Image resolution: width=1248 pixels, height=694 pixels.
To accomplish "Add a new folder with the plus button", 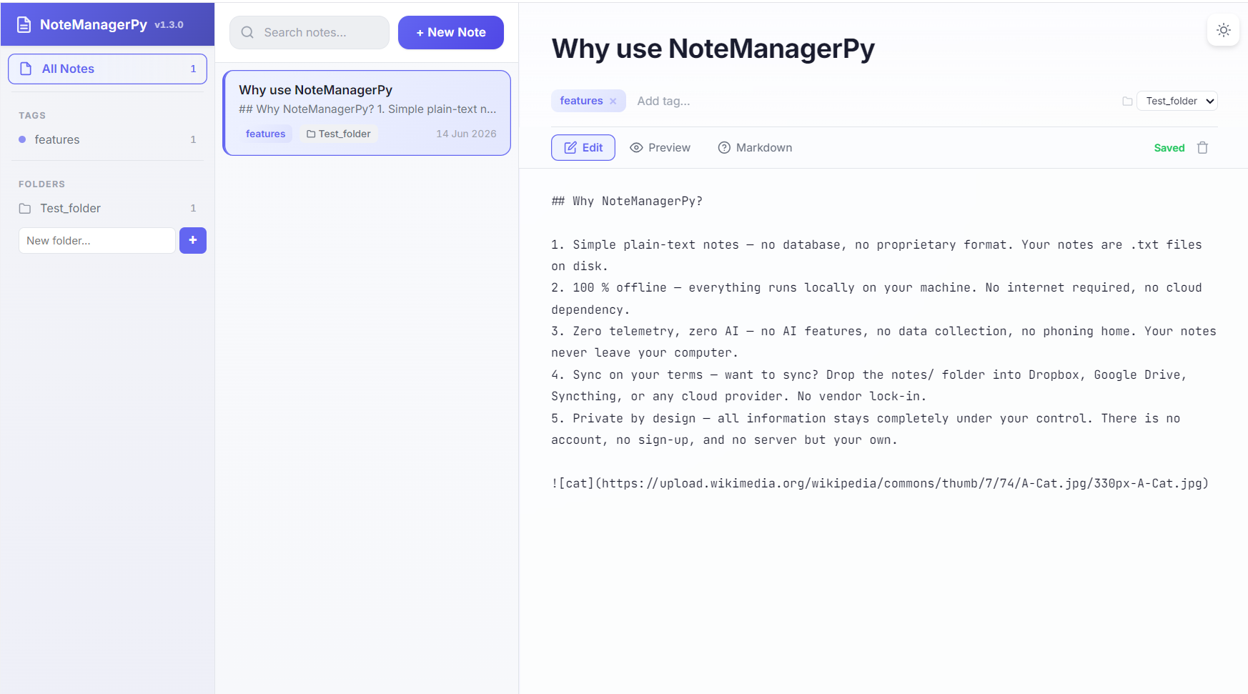I will pyautogui.click(x=193, y=240).
